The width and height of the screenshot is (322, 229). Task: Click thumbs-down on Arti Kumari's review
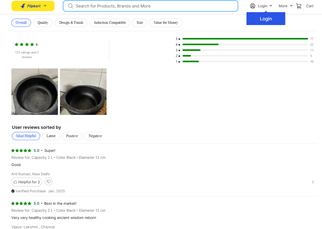click(x=48, y=182)
